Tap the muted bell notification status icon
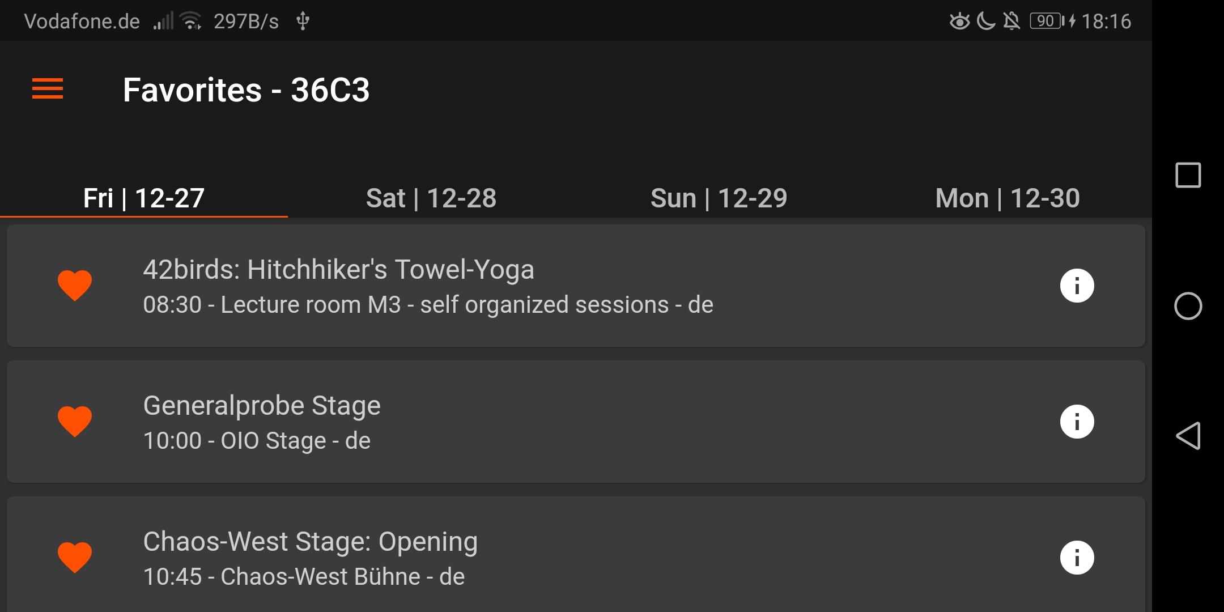The width and height of the screenshot is (1224, 612). click(x=1011, y=21)
